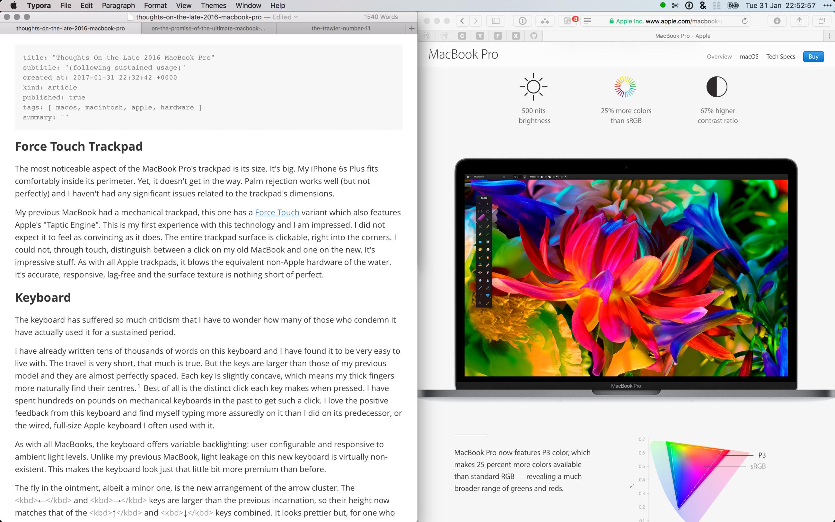Switch to on-the-promise-of-the-ultimate-macbook tab
835x522 pixels.
(208, 28)
